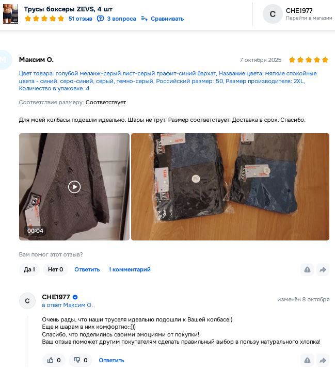Click the Сравнивать compare icon
The height and width of the screenshot is (371, 335).
[145, 19]
